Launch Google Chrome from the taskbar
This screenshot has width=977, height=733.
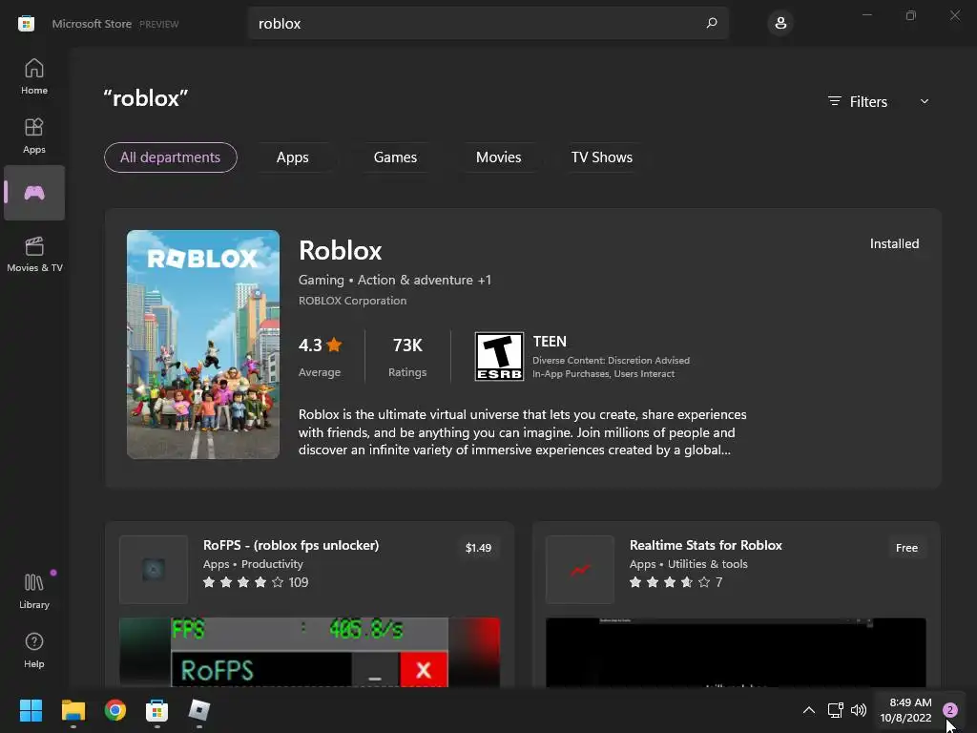click(115, 710)
